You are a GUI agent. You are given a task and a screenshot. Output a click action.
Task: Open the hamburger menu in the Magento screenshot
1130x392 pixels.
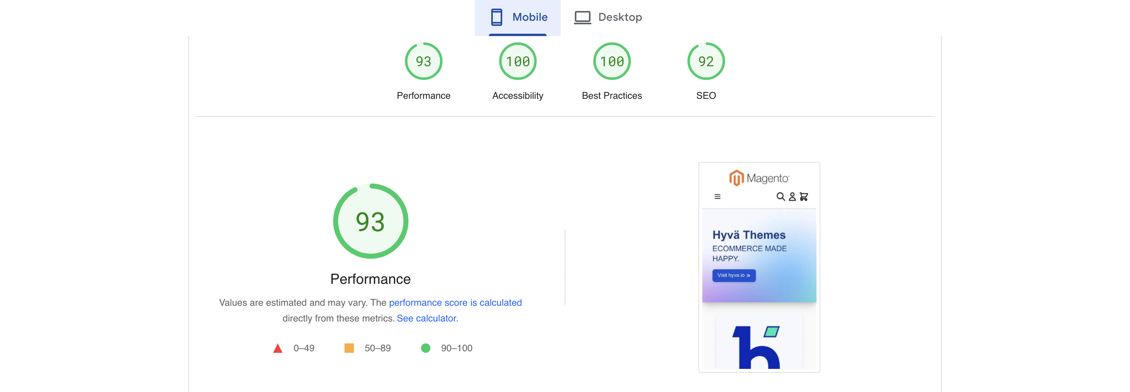tap(718, 197)
